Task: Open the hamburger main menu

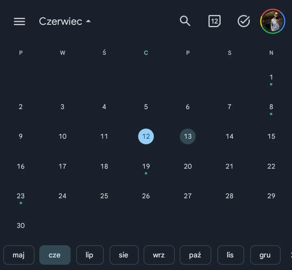Action: (x=19, y=21)
